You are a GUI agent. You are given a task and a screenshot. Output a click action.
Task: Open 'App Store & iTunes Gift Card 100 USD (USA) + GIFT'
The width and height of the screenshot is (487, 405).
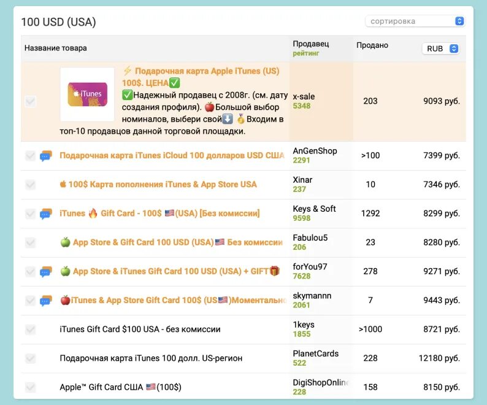[x=171, y=271]
